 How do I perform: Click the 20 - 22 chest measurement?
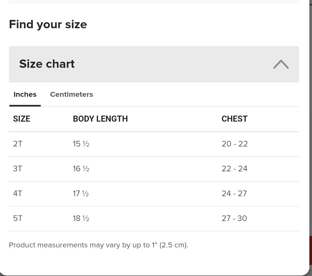[x=234, y=144]
